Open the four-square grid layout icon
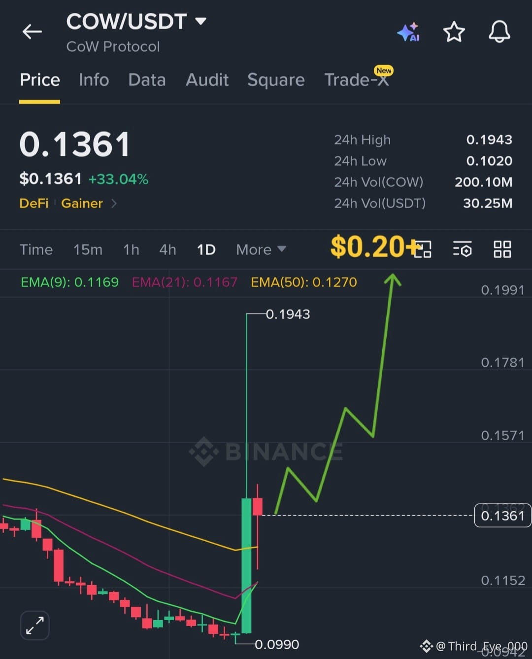The height and width of the screenshot is (659, 532). (502, 249)
